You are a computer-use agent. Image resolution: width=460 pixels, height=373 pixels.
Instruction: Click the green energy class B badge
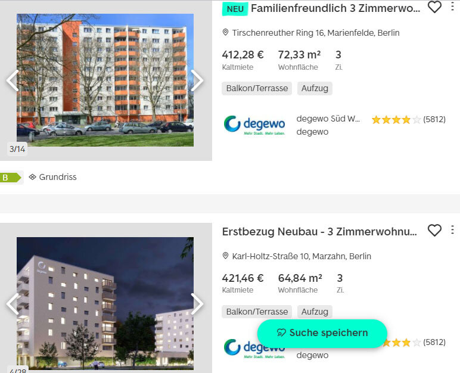10,178
